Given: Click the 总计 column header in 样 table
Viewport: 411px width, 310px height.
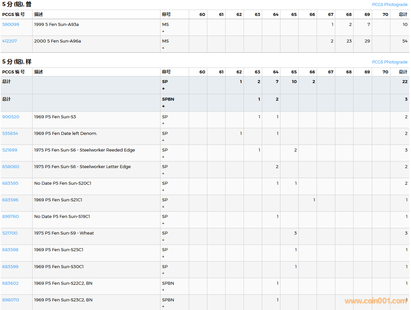Looking at the screenshot, I should (x=403, y=72).
